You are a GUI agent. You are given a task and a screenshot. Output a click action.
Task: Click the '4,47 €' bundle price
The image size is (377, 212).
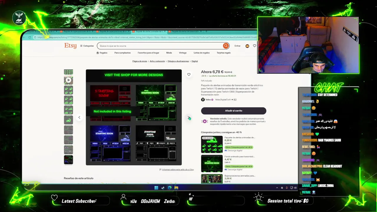coord(228,160)
